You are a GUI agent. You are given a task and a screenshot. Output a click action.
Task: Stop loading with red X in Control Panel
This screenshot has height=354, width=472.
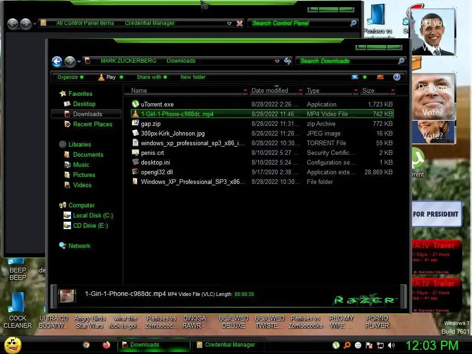click(240, 23)
